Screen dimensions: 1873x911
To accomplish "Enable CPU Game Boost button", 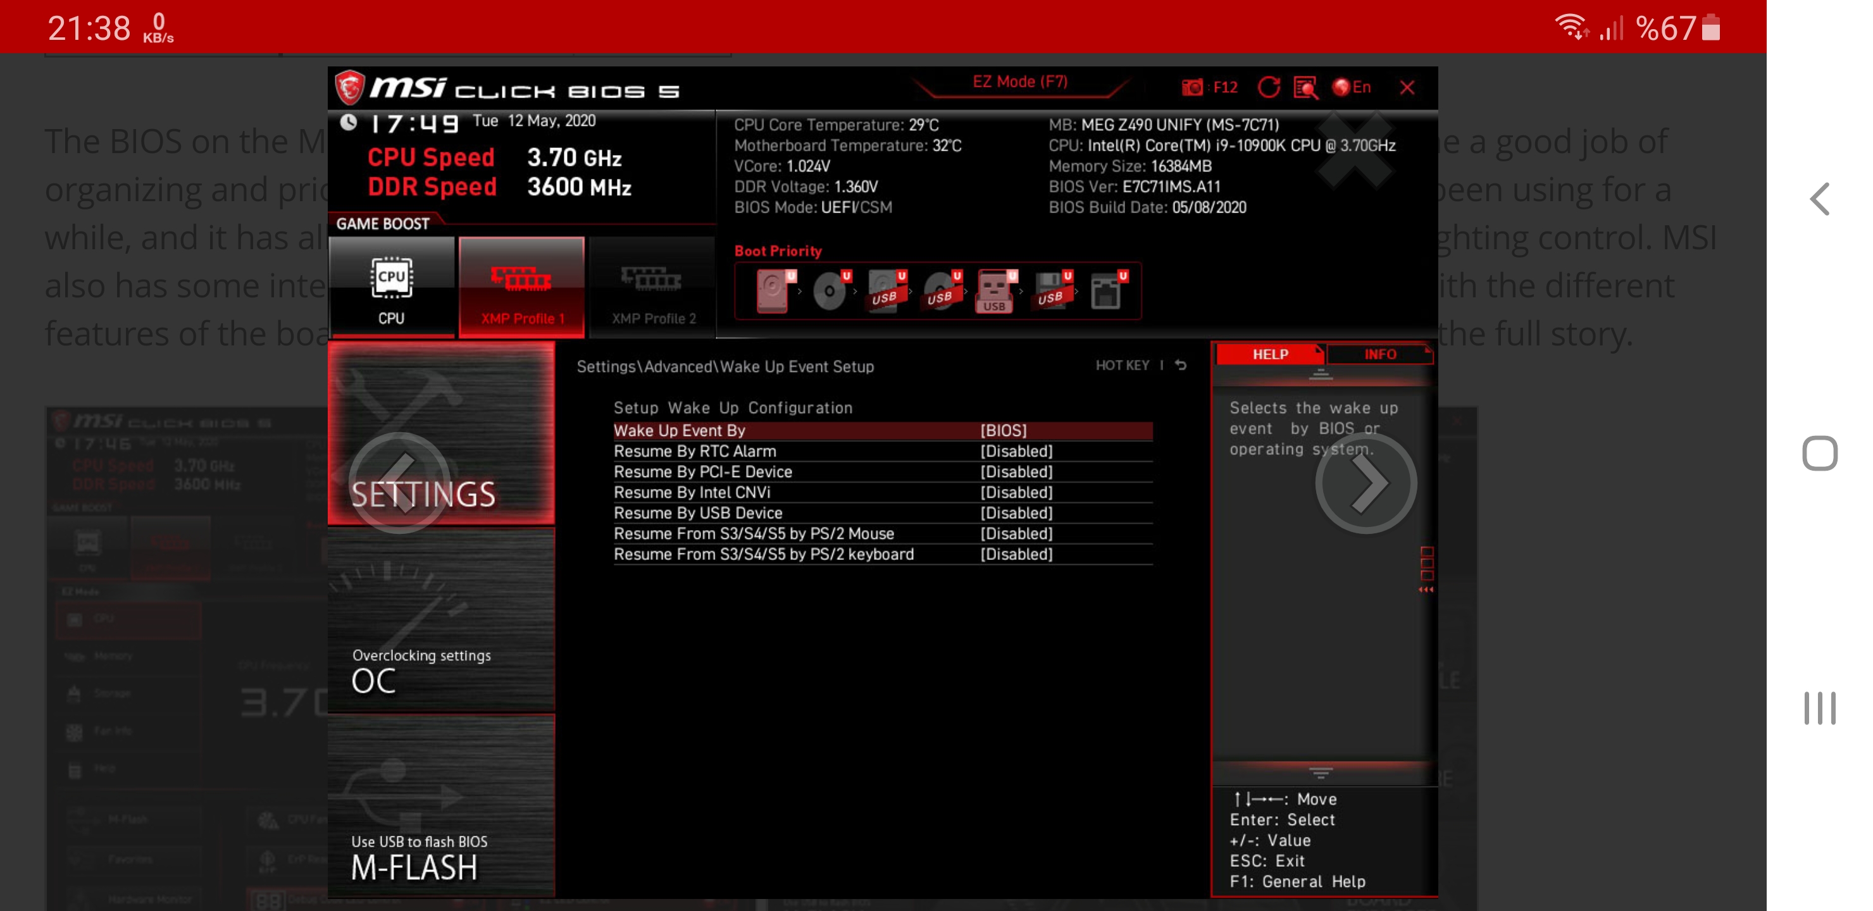I will 392,288.
